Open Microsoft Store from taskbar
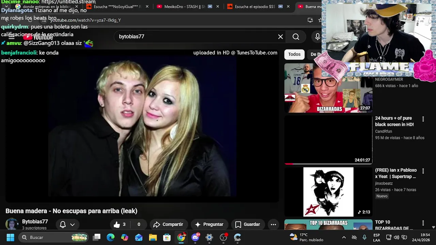This screenshot has width=436, height=245. click(x=167, y=237)
